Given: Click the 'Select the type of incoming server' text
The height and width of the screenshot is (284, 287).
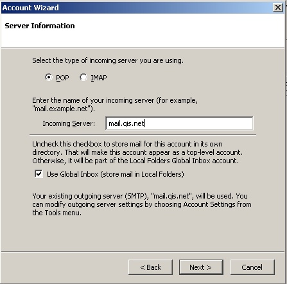Looking at the screenshot, I should pos(108,60).
